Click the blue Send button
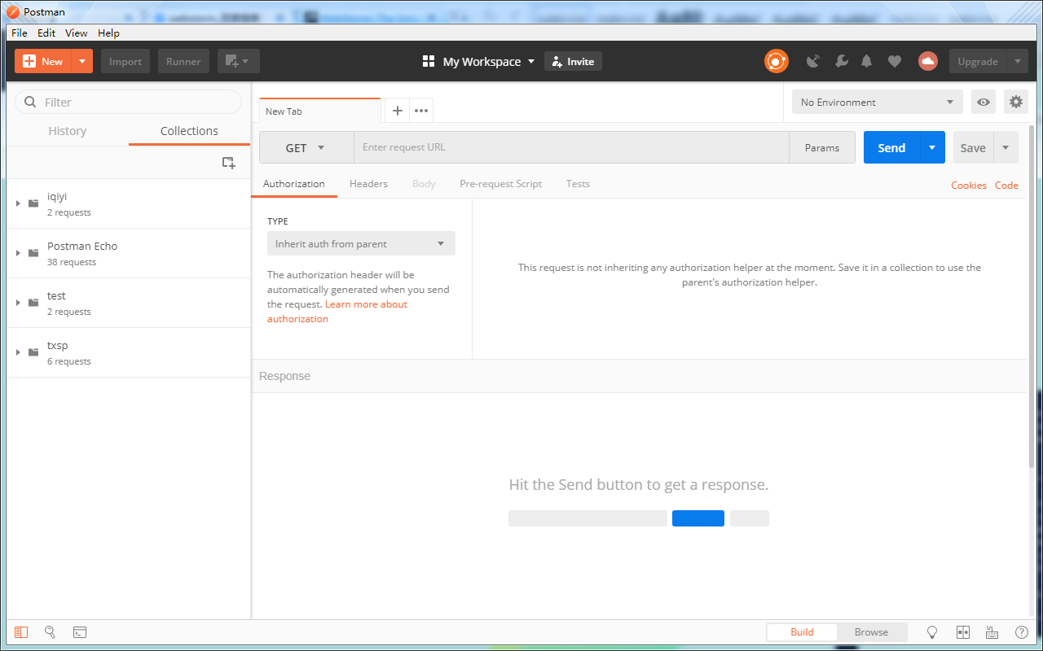 coord(891,147)
